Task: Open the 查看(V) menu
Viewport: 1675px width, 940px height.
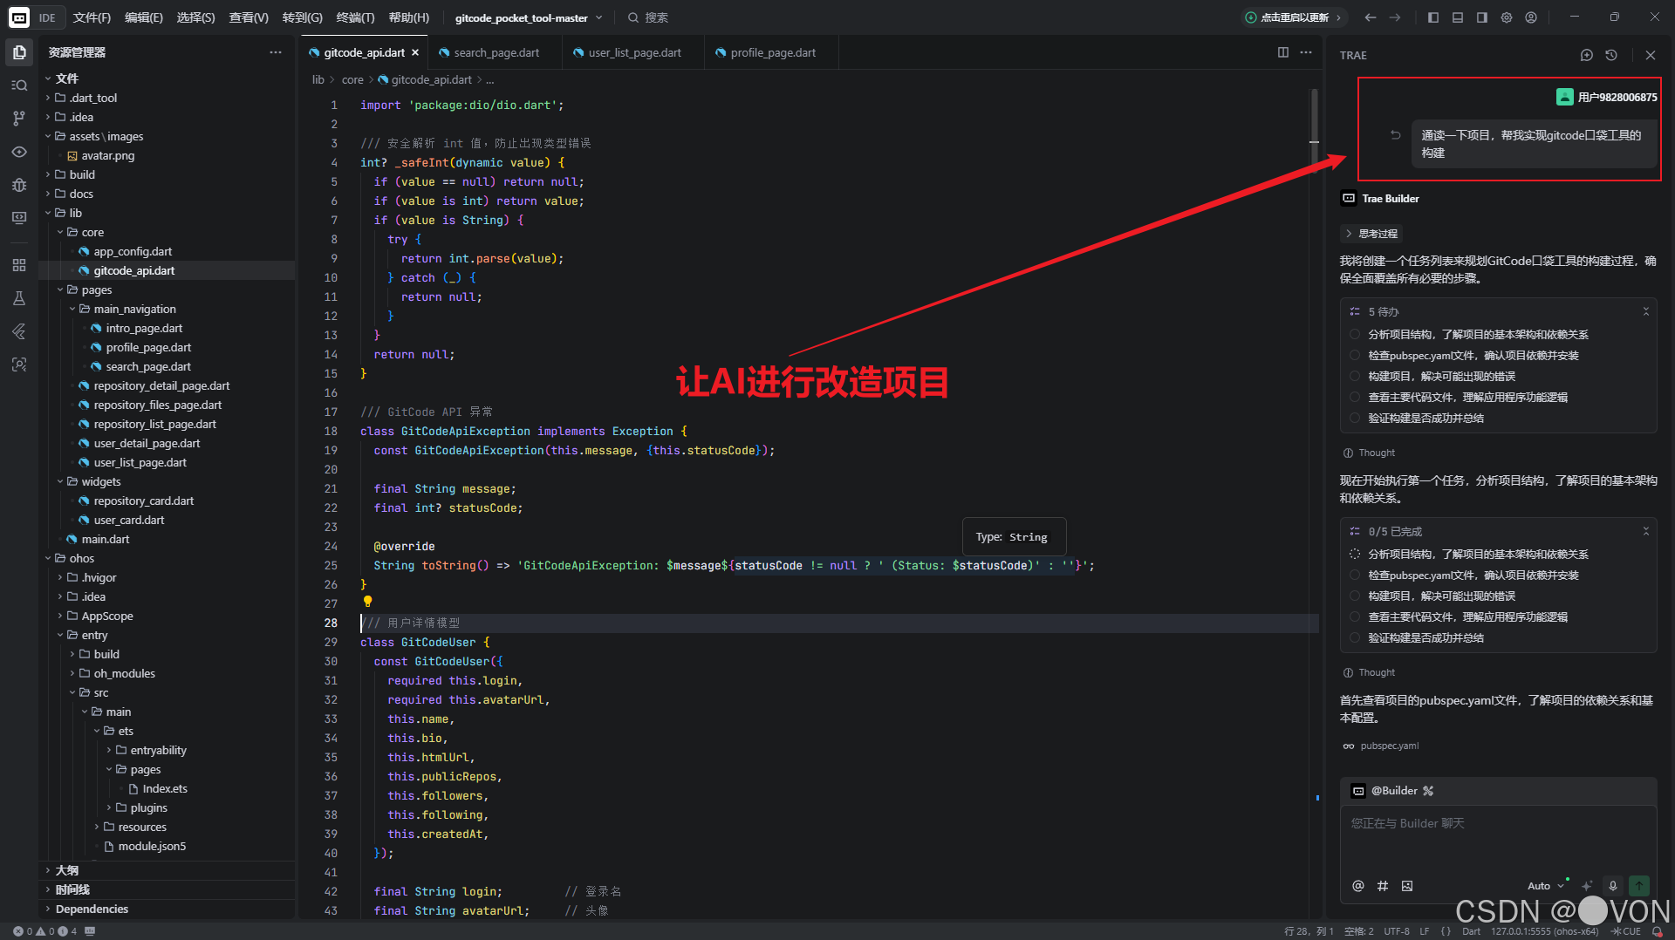Action: pos(249,17)
